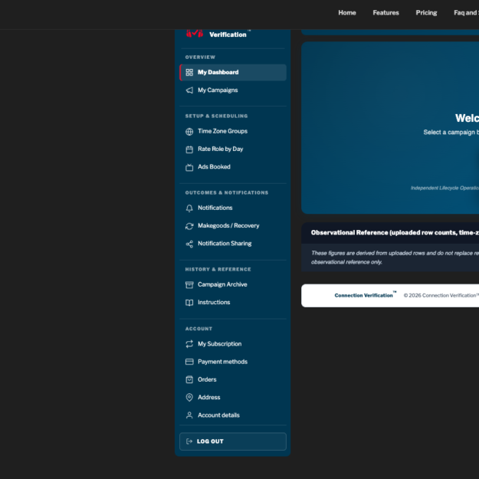
Task: Click the Notification Sharing share icon
Action: [x=189, y=244]
